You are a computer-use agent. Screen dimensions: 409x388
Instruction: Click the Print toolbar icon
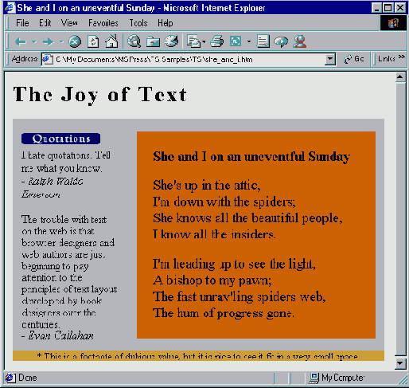click(217, 41)
